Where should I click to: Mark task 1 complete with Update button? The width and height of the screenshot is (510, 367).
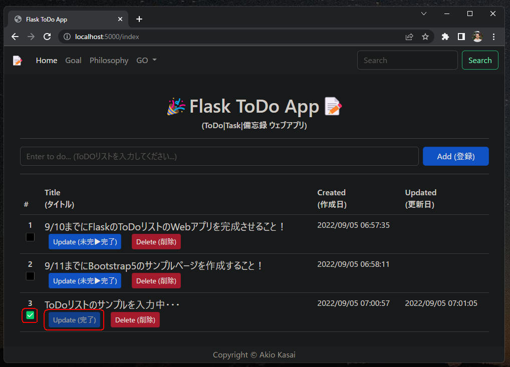click(x=85, y=242)
